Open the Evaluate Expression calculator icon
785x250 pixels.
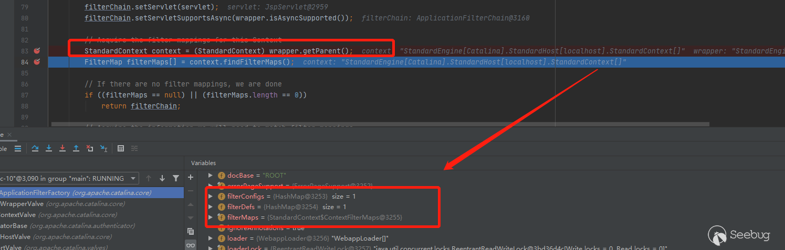[121, 148]
